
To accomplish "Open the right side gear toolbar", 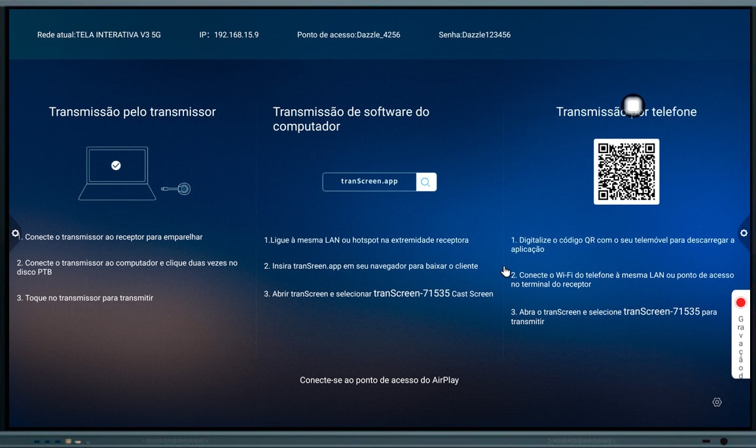I will [744, 233].
